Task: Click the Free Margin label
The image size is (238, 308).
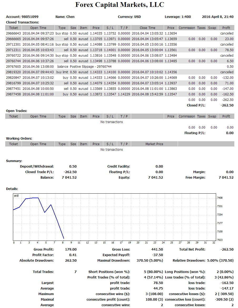Action: pyautogui.click(x=195, y=178)
